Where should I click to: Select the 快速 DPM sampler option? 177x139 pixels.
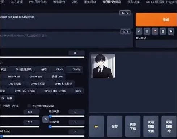(x=56, y=76)
